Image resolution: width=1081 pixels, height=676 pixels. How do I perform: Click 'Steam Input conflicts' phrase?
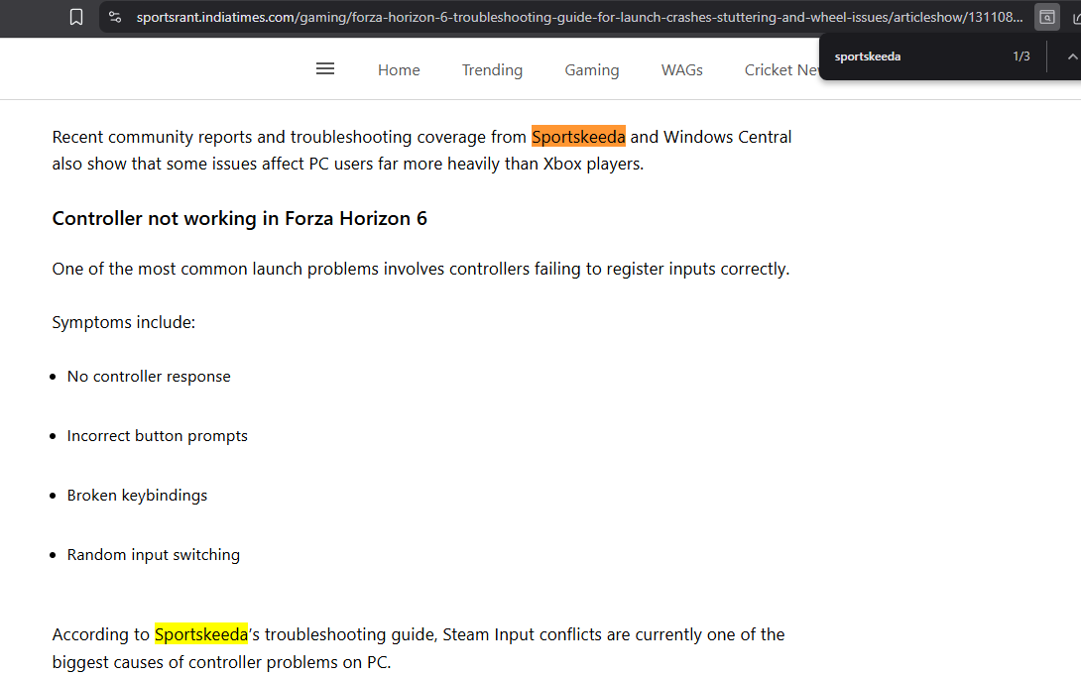522,634
